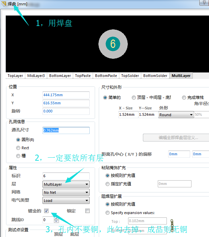Image resolution: width=209 pixels, height=237 pixels.
Task: Click the 编辑全部焊盘层定义 button
Action: tap(178, 138)
